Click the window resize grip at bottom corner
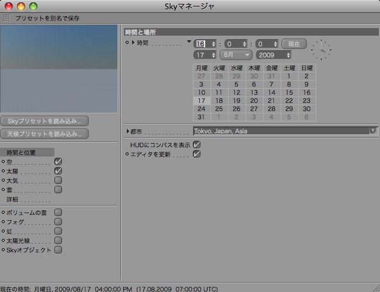 376,288
